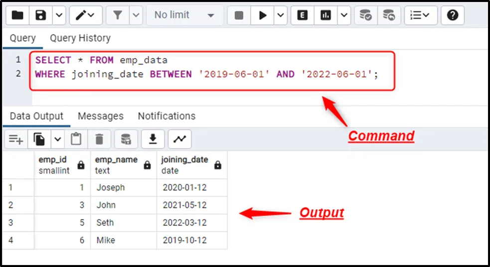
Task: Click the Add row icon in Data Output
Action: click(x=16, y=139)
